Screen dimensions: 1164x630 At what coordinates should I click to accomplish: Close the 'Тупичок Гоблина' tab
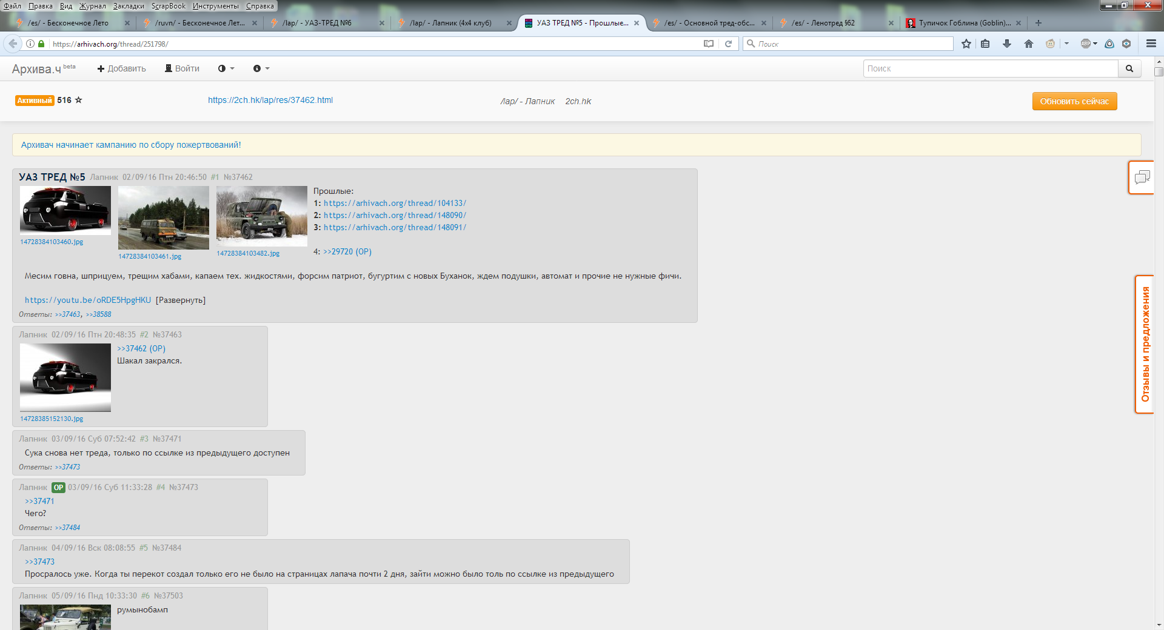(1018, 23)
